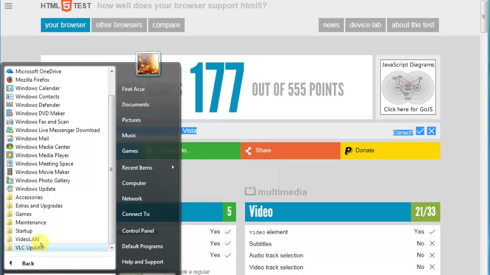Click the programs list scroll down arrow
Image resolution: width=490 pixels, height=275 pixels.
point(112,248)
